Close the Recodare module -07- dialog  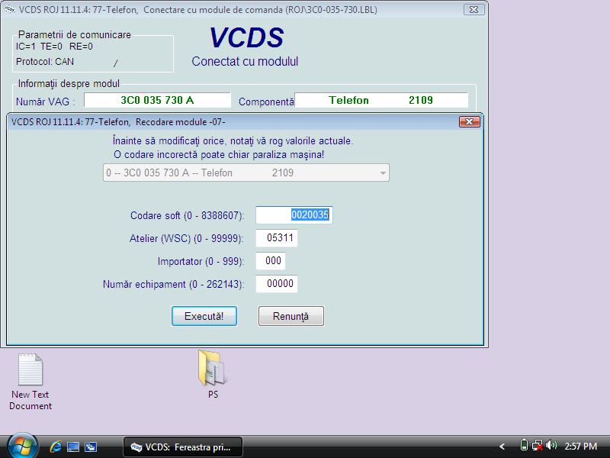click(x=470, y=122)
